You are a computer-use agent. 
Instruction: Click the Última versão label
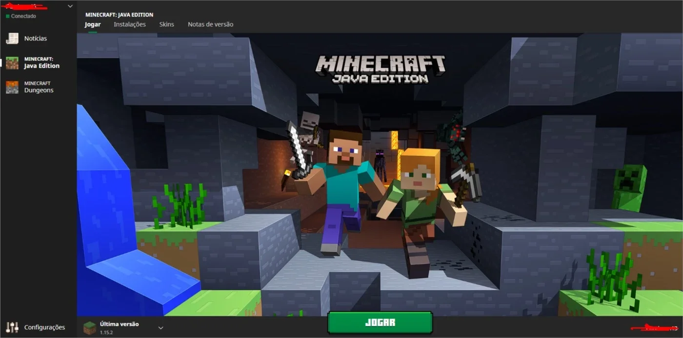point(119,324)
